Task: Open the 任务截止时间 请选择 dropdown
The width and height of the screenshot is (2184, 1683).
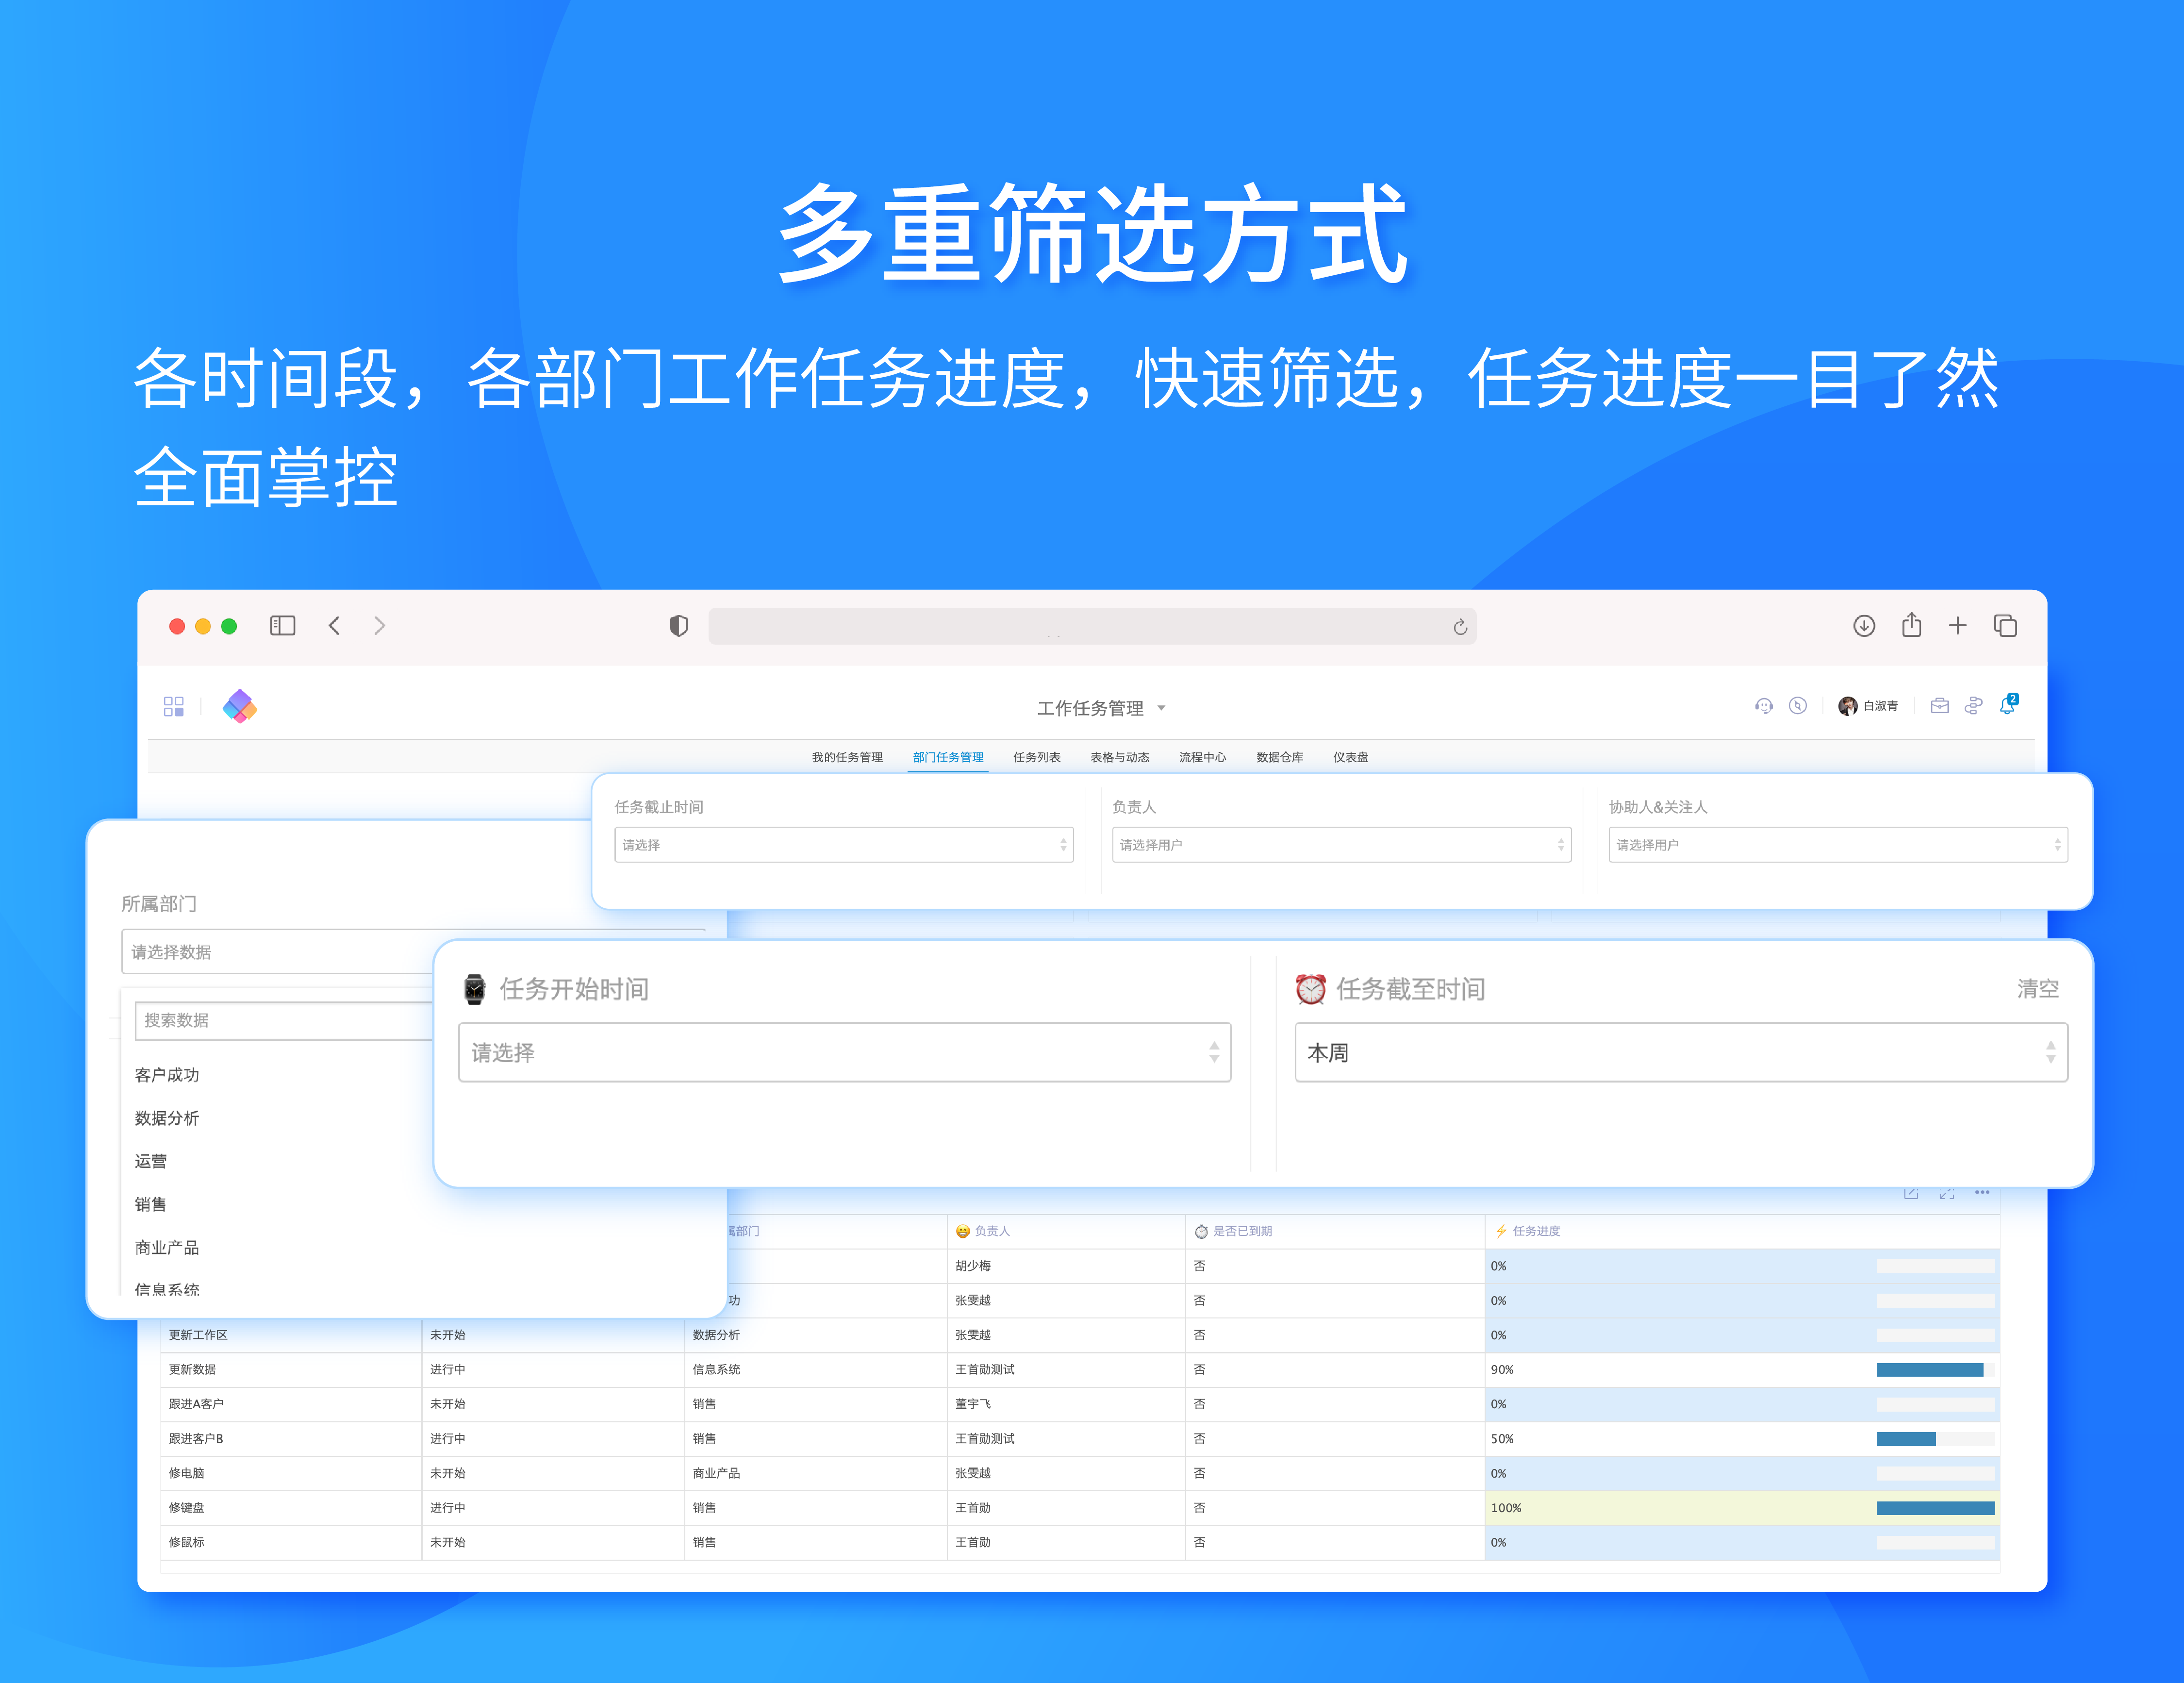Action: 843,845
